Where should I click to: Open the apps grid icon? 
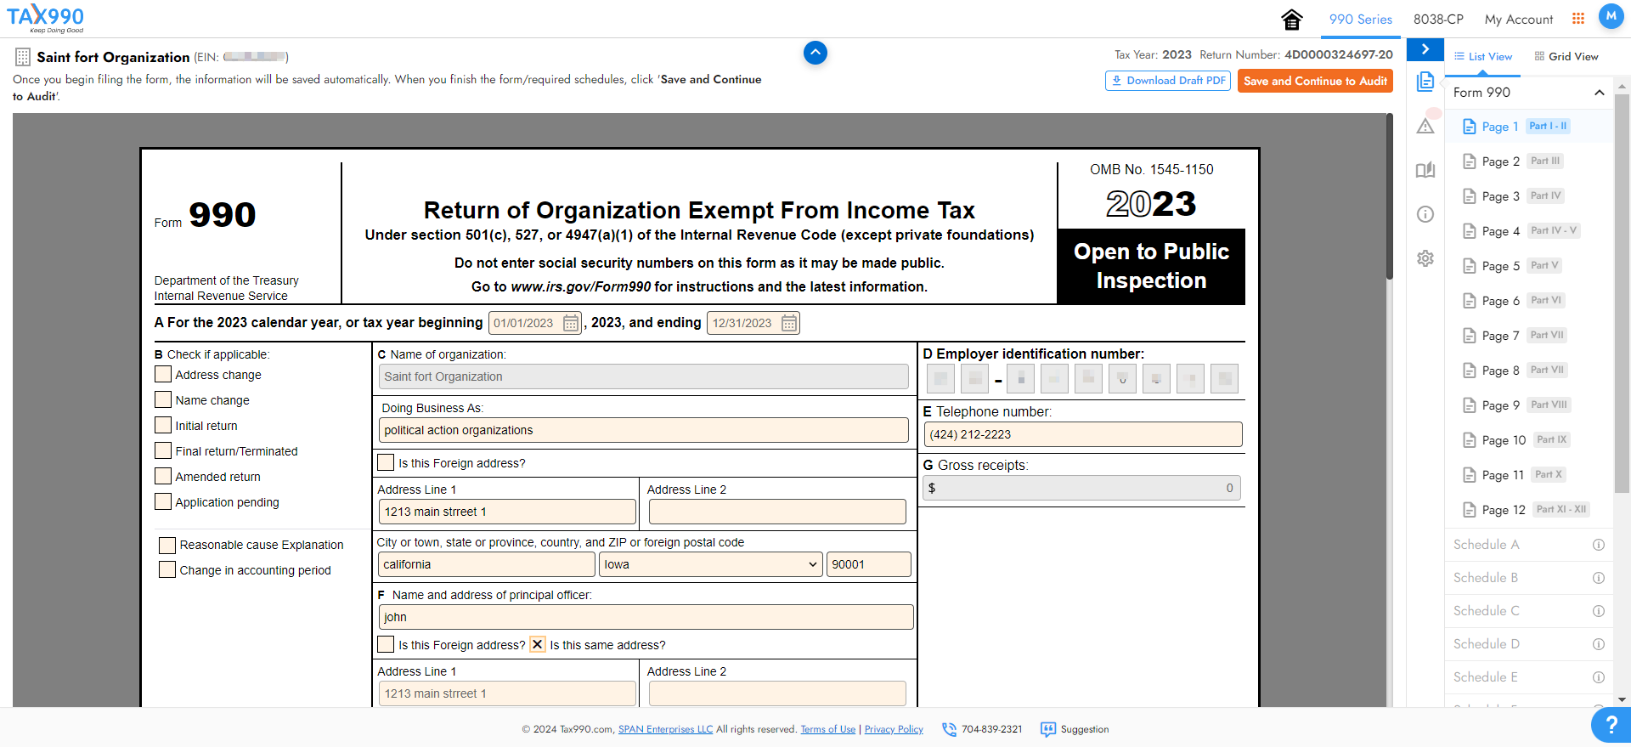1577,19
